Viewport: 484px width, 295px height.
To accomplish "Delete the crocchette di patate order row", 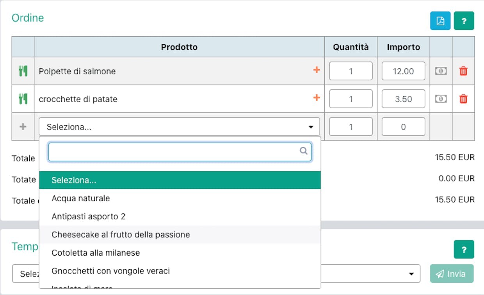I will point(463,99).
